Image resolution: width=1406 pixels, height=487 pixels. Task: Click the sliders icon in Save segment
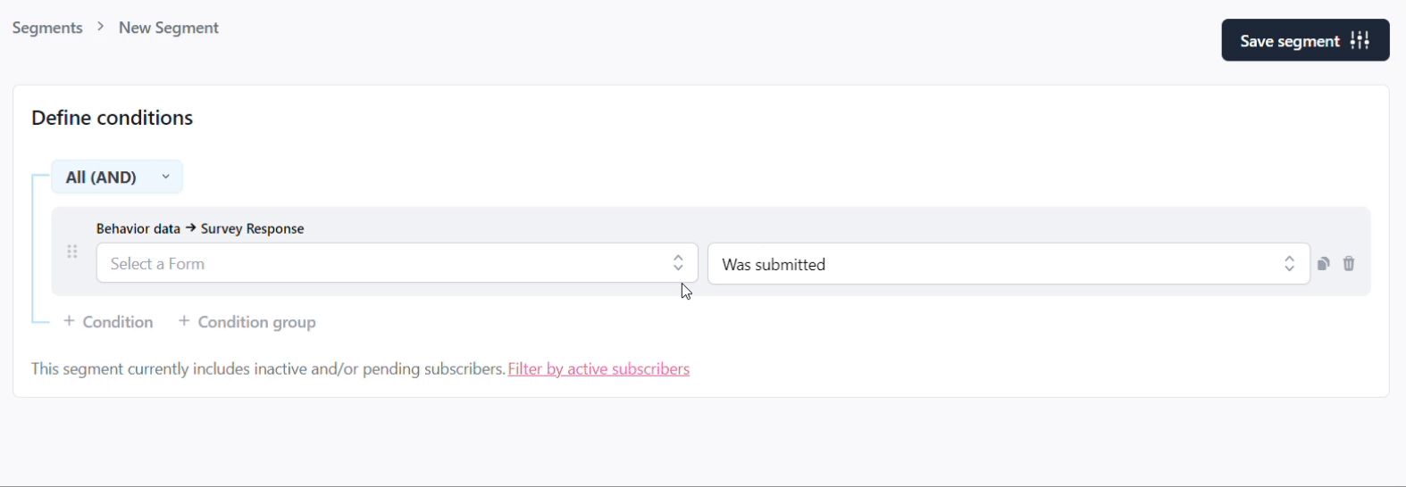pos(1360,40)
